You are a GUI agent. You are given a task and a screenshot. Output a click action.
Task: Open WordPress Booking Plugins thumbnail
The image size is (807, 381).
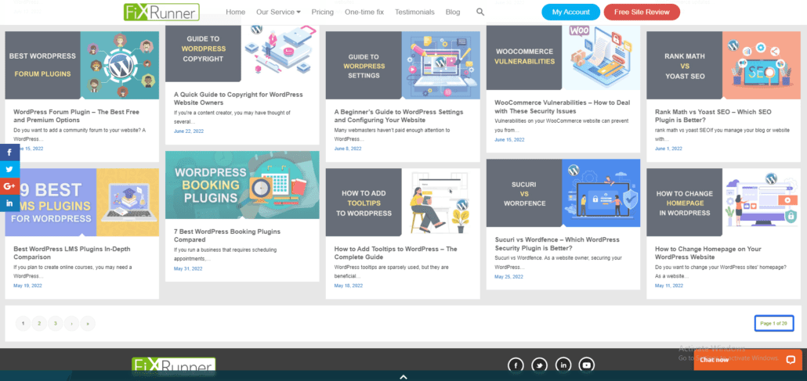(x=242, y=185)
